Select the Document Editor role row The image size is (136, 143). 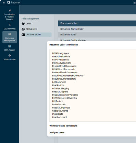pos(97,35)
